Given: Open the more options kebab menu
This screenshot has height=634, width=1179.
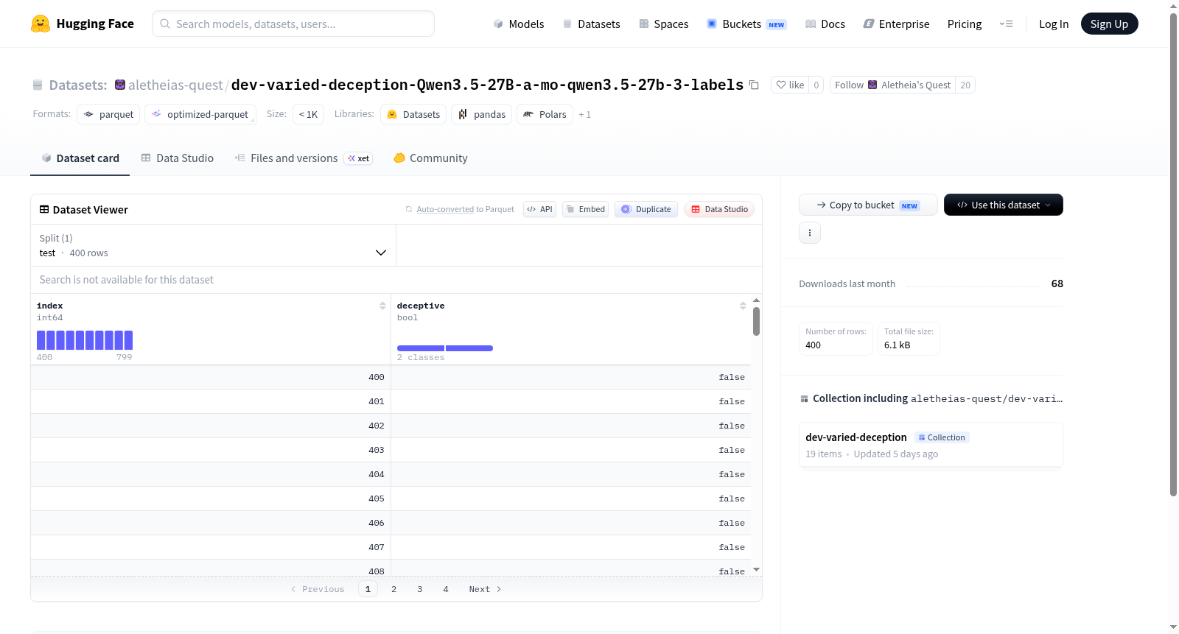Looking at the screenshot, I should tap(810, 233).
